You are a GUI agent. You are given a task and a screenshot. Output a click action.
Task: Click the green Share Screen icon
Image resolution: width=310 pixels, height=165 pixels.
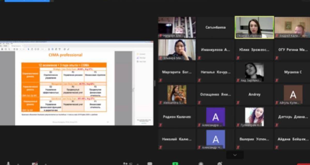click(x=175, y=163)
